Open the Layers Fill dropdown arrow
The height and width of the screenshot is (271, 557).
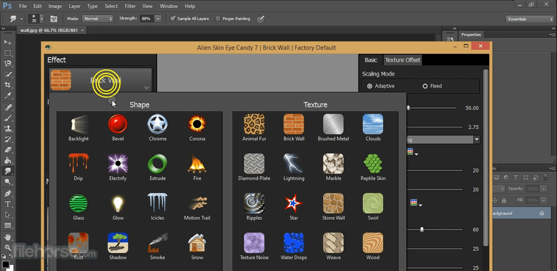pyautogui.click(x=544, y=200)
